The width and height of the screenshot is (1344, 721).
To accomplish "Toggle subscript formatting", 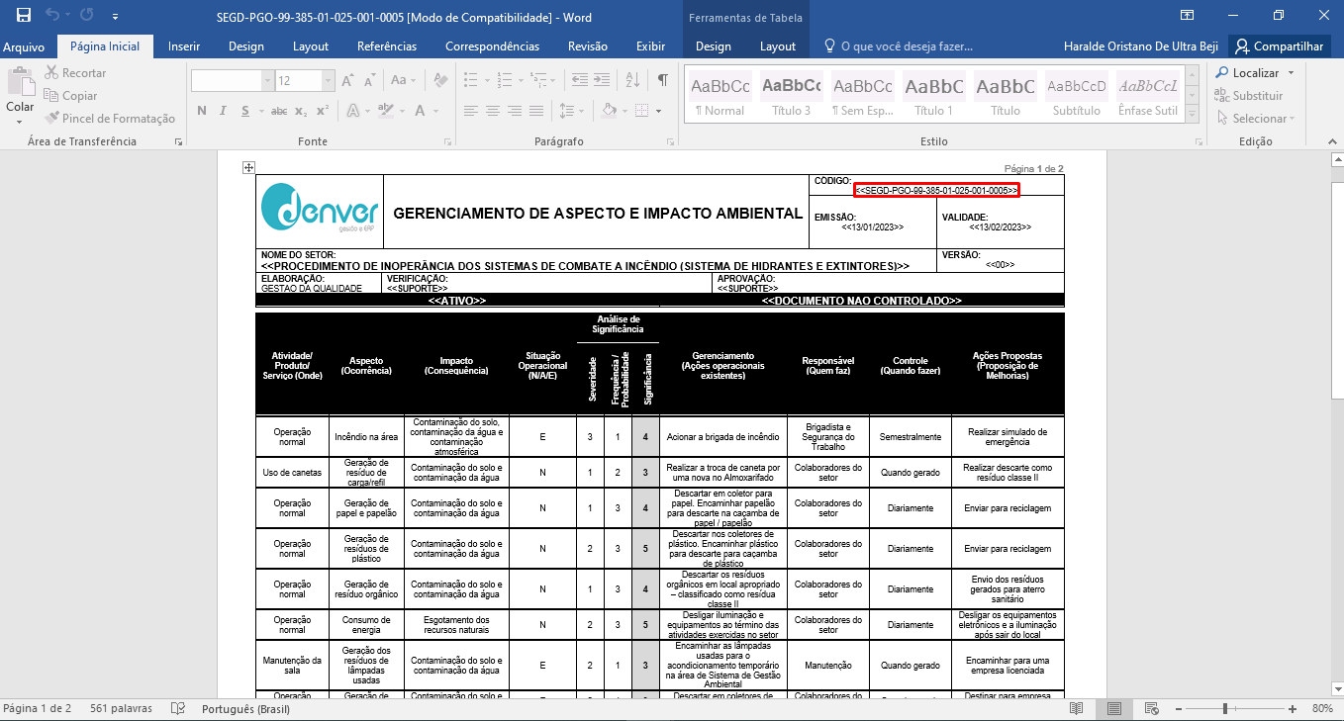I will click(301, 111).
